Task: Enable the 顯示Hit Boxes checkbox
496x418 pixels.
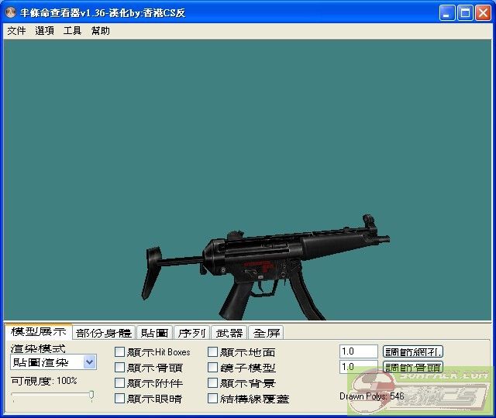Action: [120, 352]
